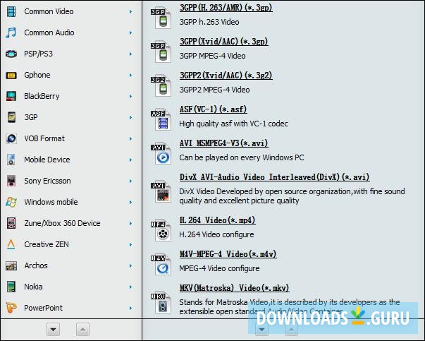The height and width of the screenshot is (341, 425).
Task: Click the 3GP file icon for H.263/AMR
Action: [x=161, y=18]
